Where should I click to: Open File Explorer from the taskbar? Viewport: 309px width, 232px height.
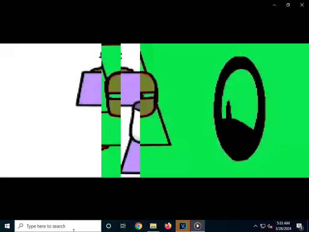153,226
